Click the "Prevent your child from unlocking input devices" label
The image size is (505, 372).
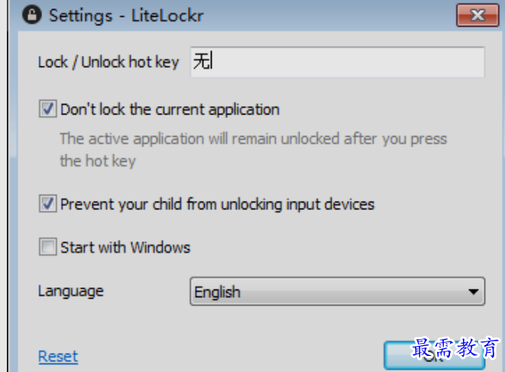pyautogui.click(x=218, y=205)
